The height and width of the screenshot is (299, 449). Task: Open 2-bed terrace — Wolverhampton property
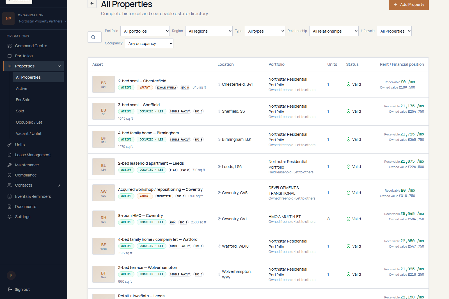[148, 268]
